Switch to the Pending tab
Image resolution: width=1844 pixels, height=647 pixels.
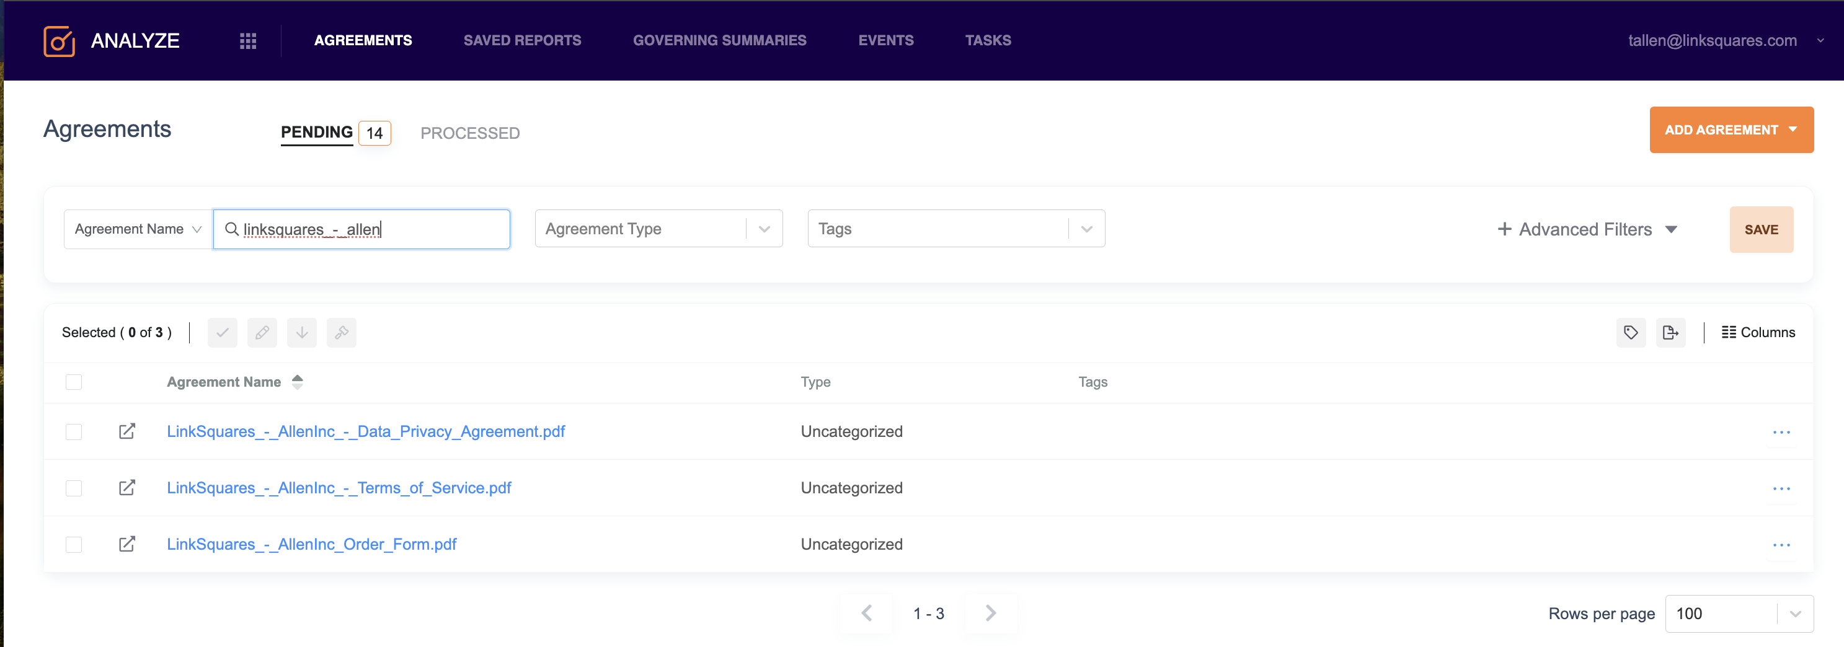pyautogui.click(x=316, y=133)
